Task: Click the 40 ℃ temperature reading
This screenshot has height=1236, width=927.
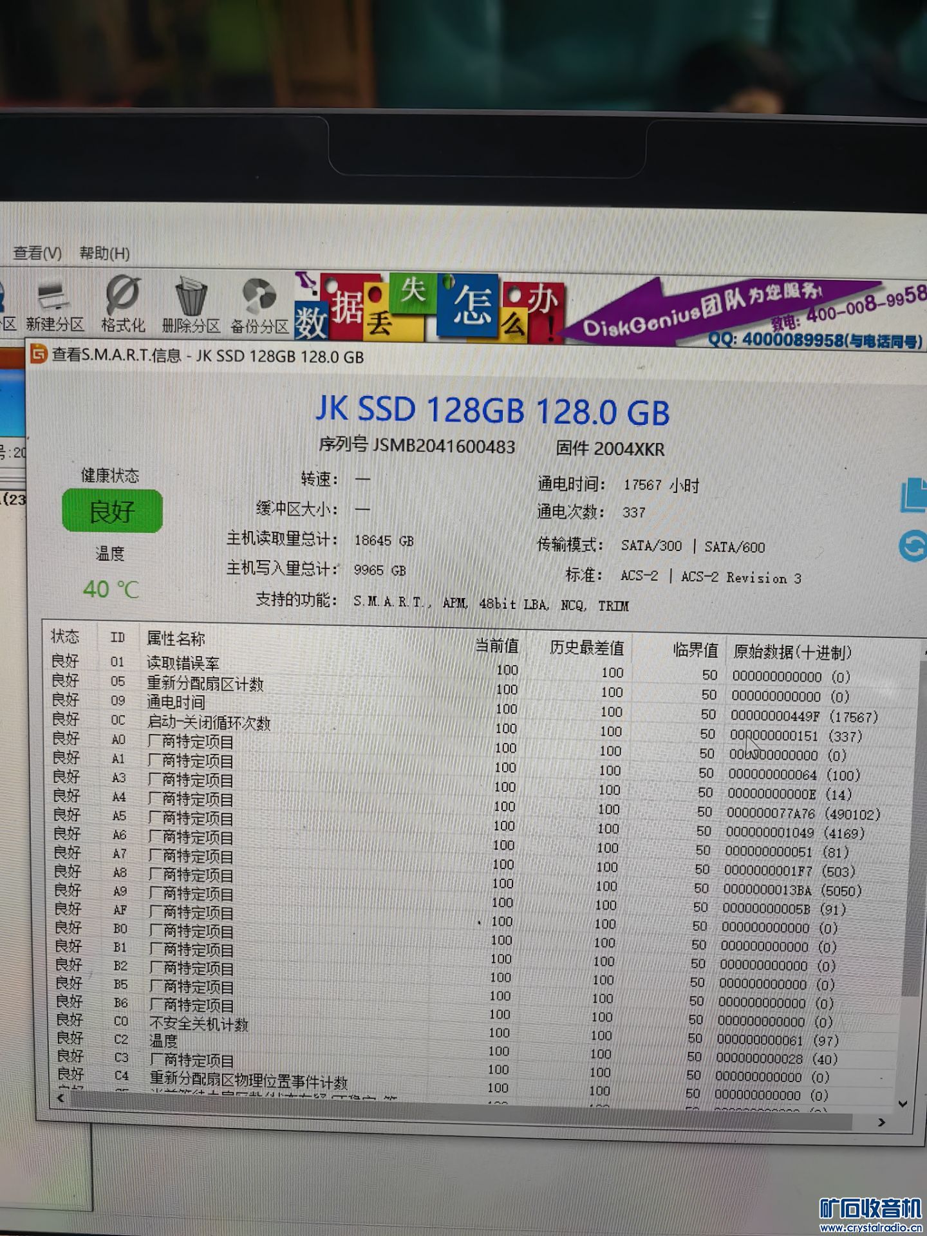Action: coord(111,589)
